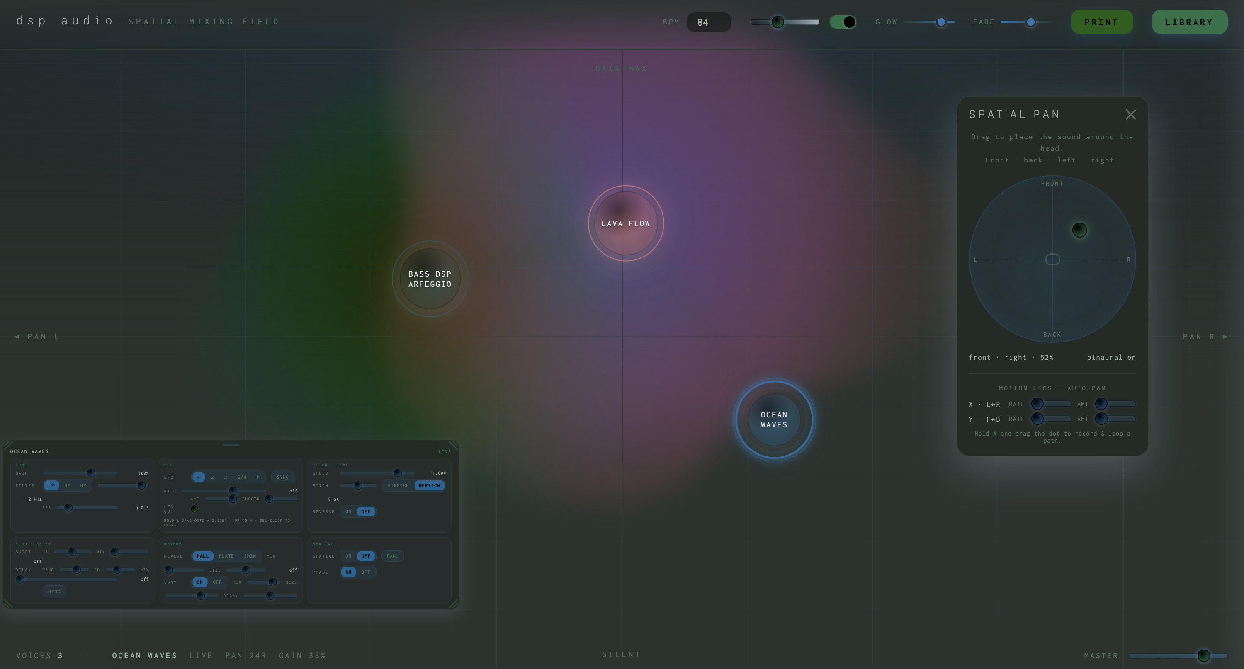Adjust the Tone GAIN slider
The width and height of the screenshot is (1244, 669).
[80, 473]
